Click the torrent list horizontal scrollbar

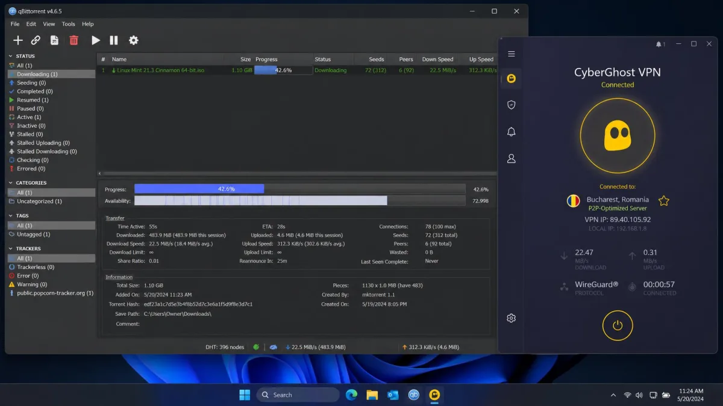pyautogui.click(x=296, y=174)
